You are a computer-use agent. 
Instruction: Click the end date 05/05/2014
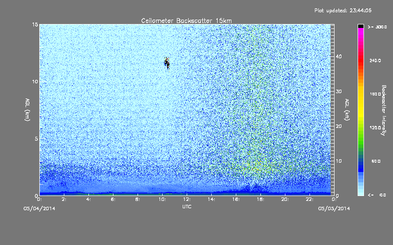coord(334,209)
